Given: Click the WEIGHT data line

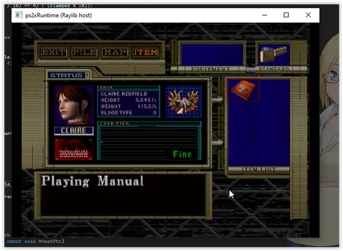Looking at the screenshot, I should click(129, 107).
